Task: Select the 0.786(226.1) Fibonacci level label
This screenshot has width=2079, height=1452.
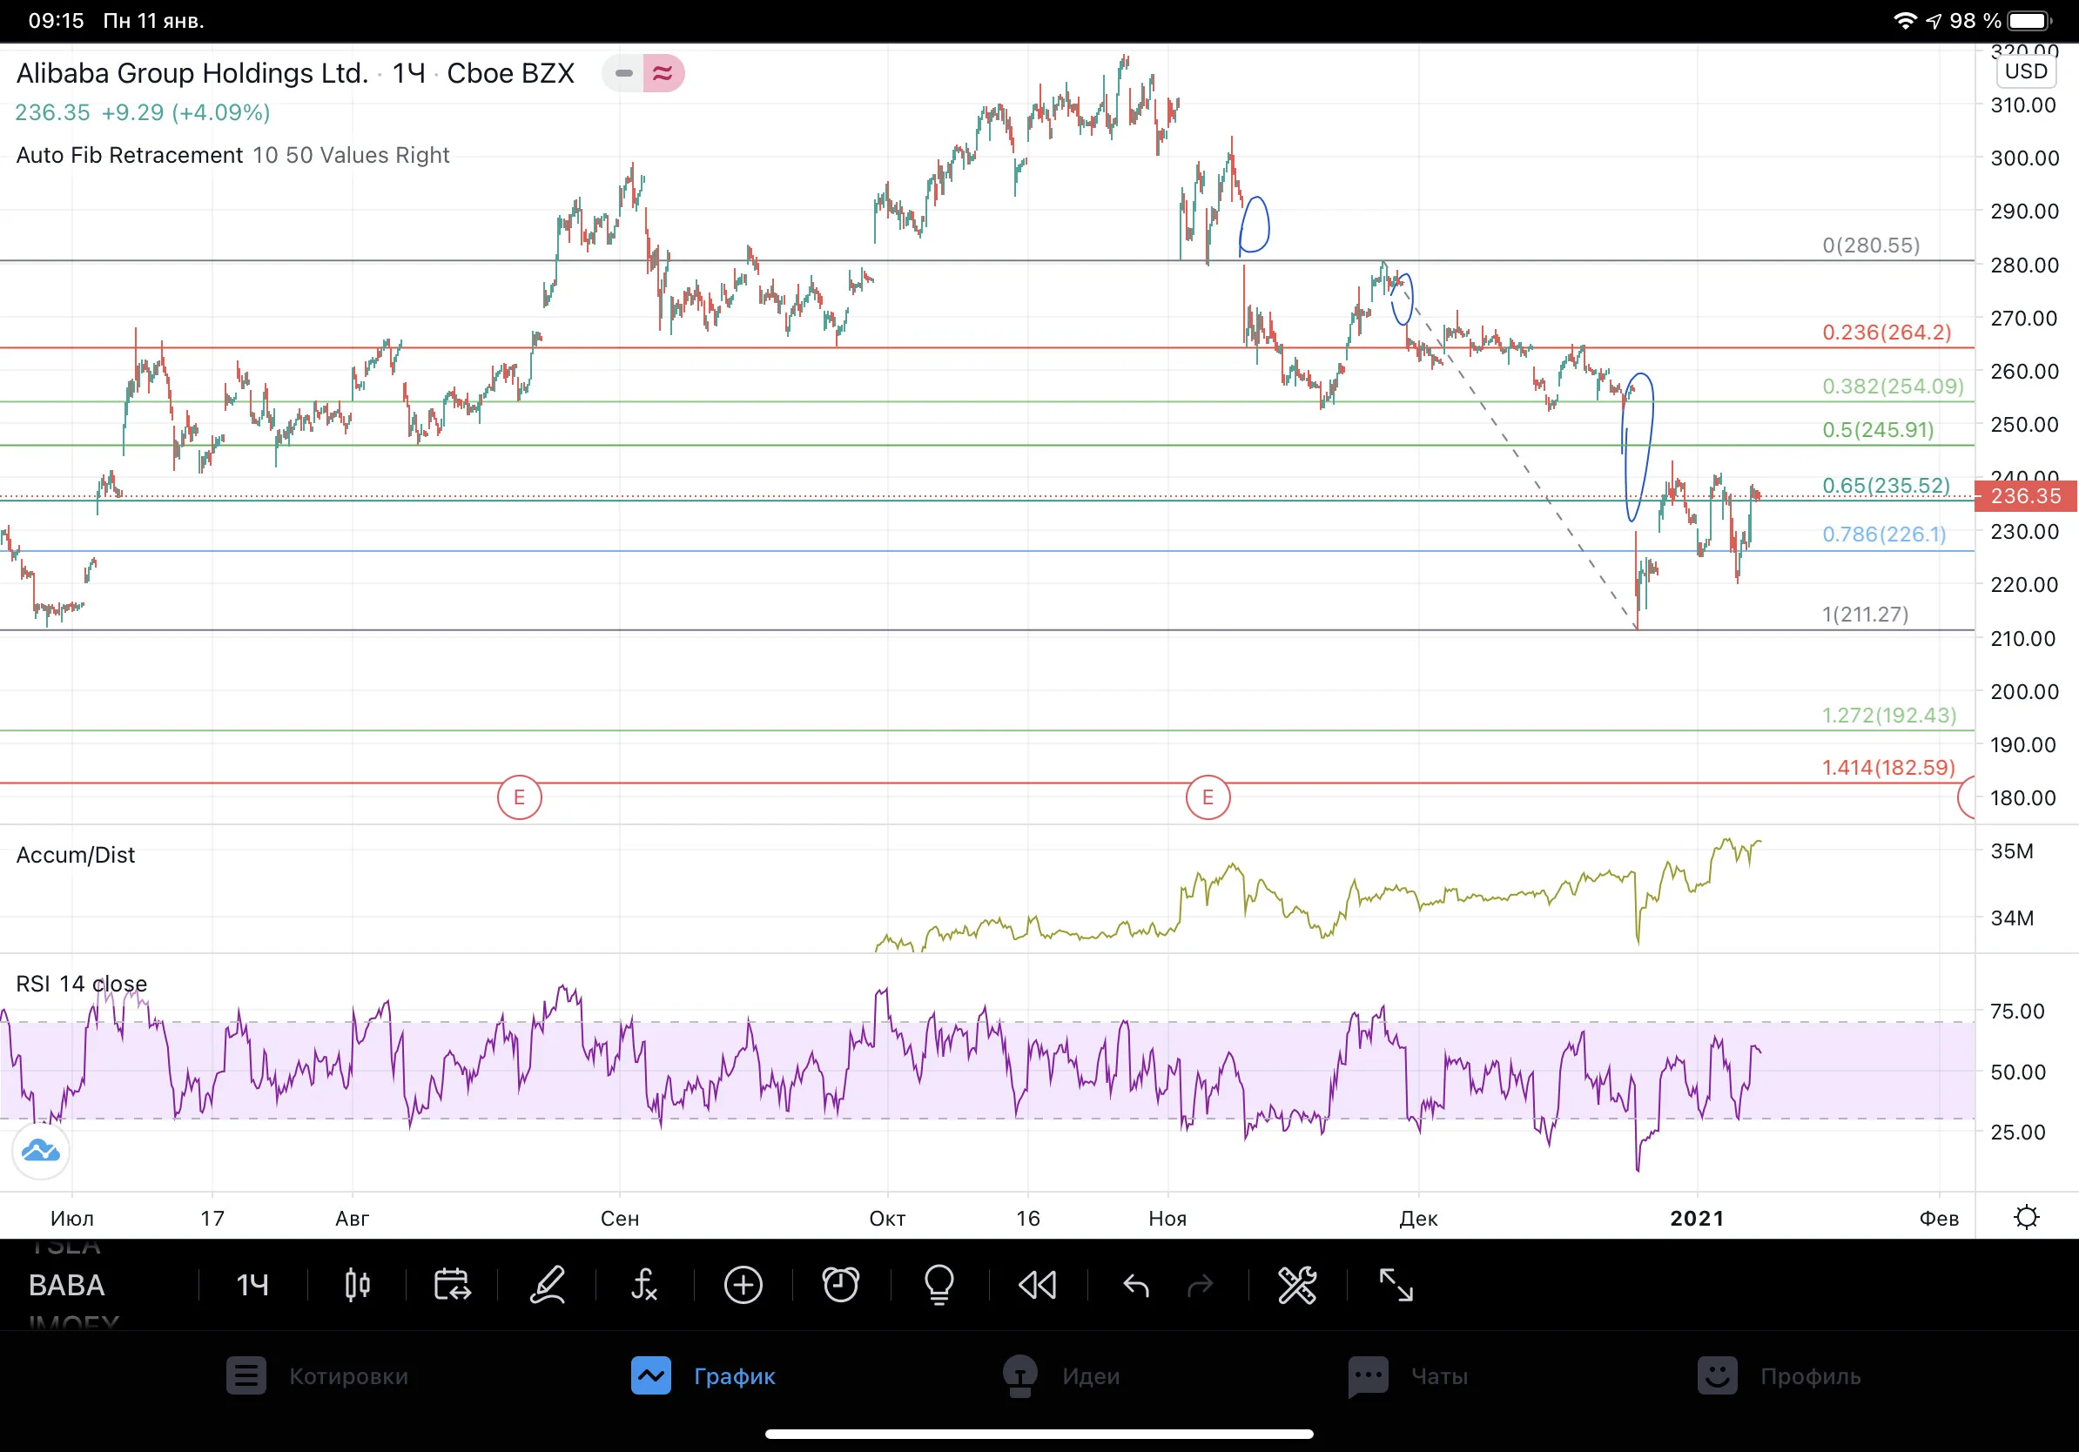Action: 1883,534
